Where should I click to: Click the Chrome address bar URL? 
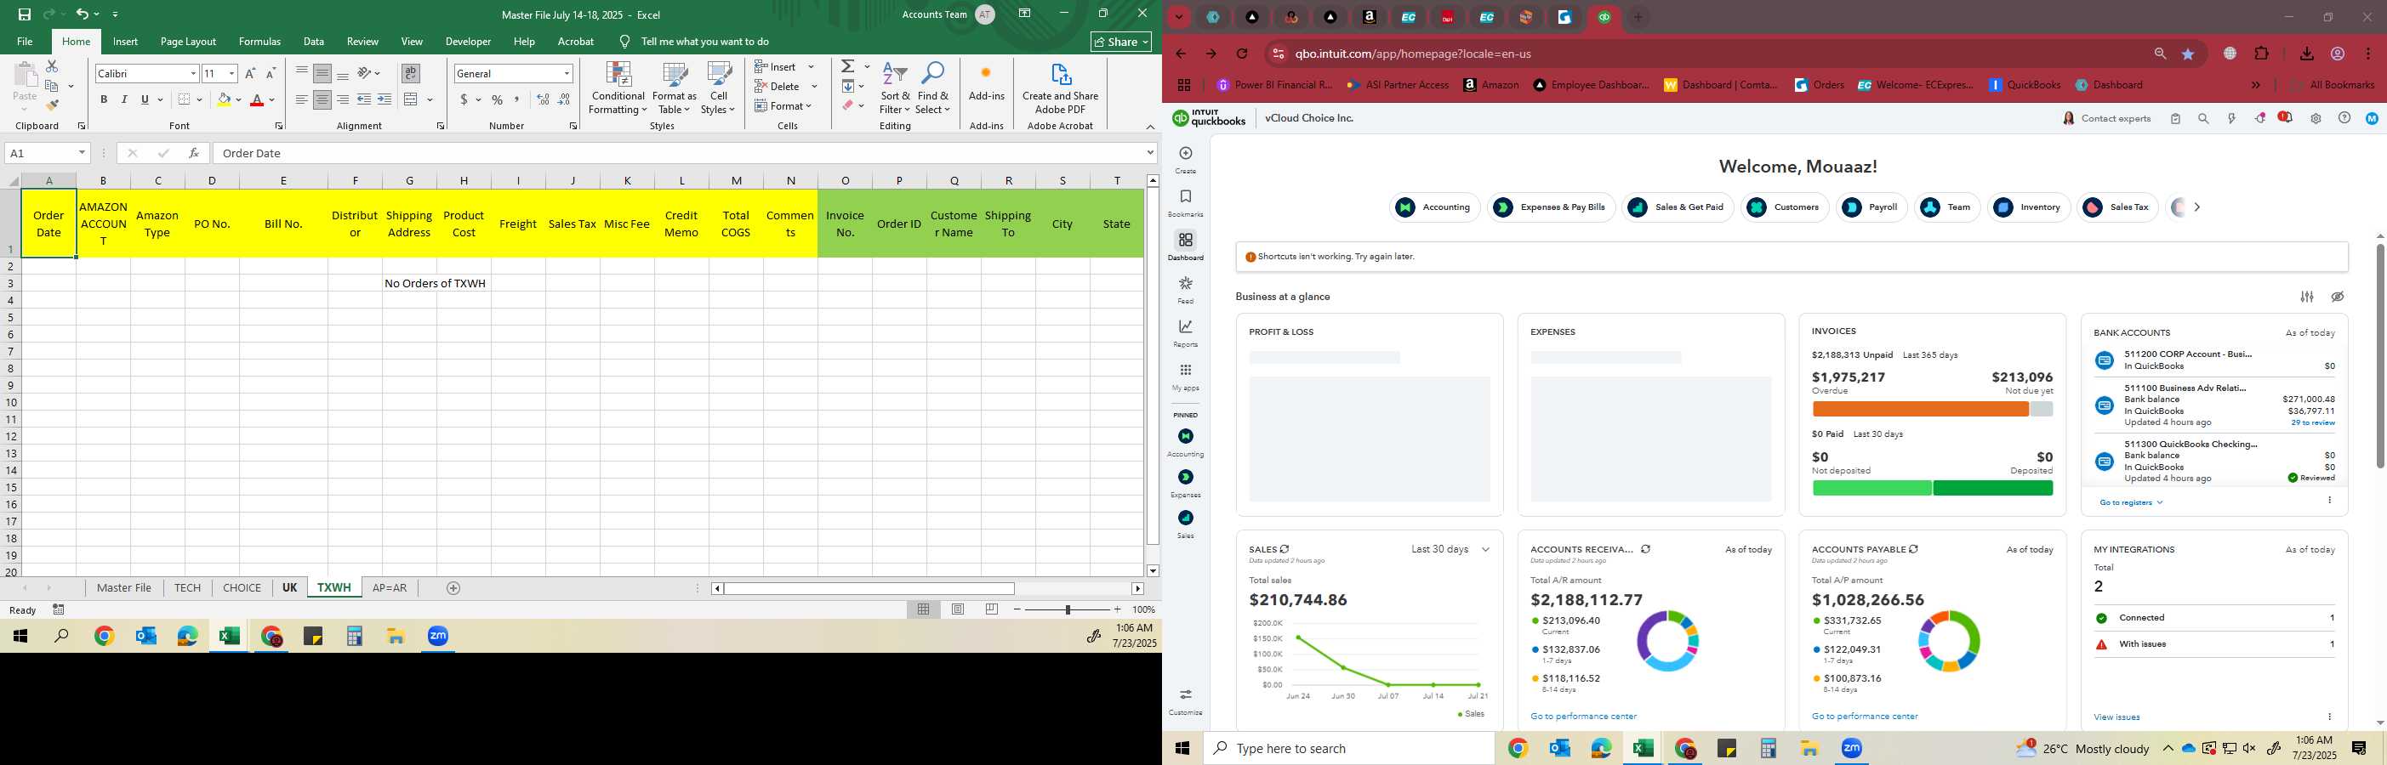point(1413,54)
